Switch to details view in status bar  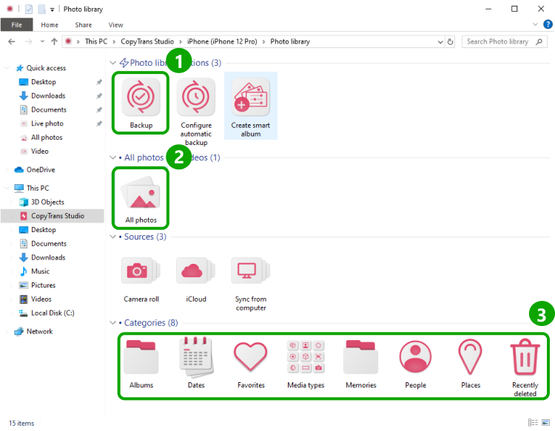533,423
